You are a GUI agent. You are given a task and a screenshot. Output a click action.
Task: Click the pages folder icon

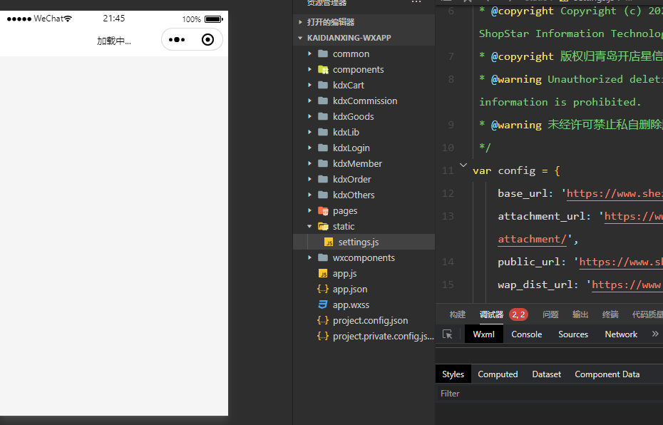323,211
